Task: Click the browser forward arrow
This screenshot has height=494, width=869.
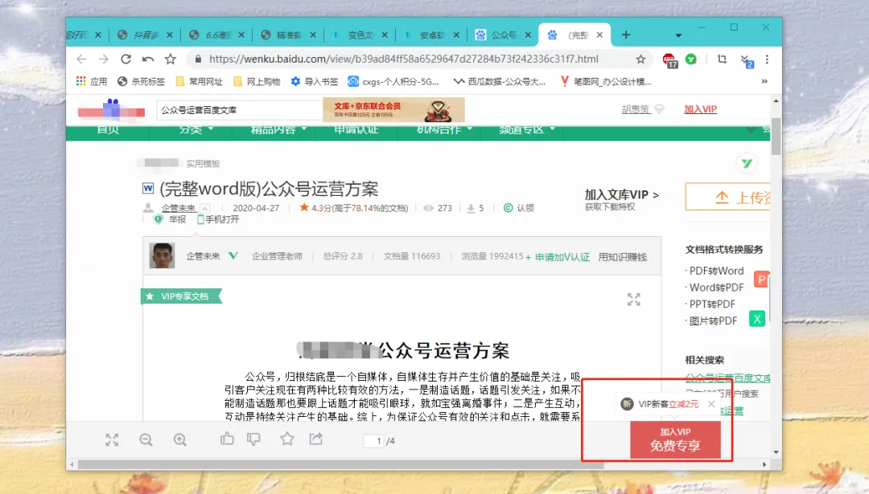Action: point(104,59)
